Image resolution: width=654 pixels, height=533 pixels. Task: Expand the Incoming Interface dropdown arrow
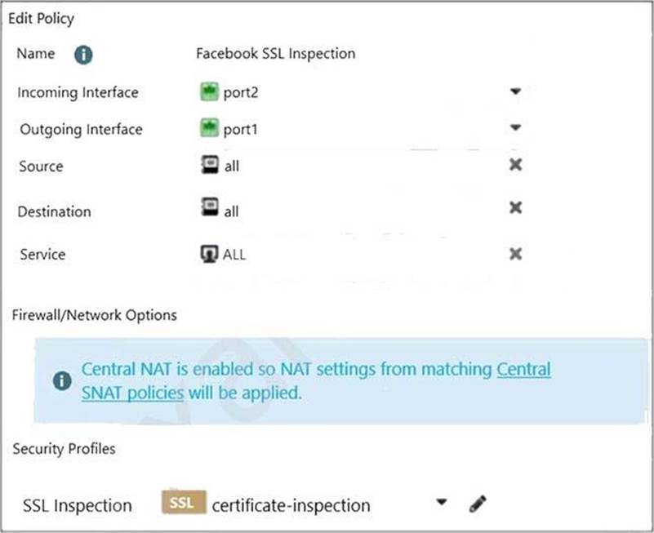click(x=515, y=91)
